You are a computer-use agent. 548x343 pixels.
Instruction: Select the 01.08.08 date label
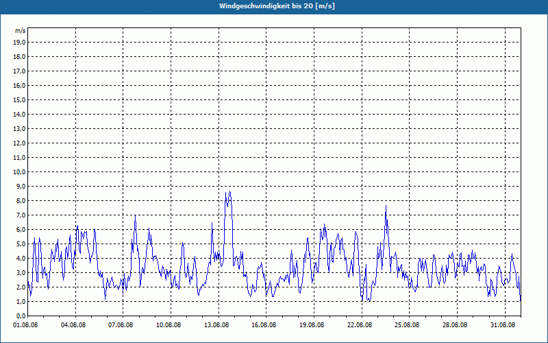(x=25, y=324)
